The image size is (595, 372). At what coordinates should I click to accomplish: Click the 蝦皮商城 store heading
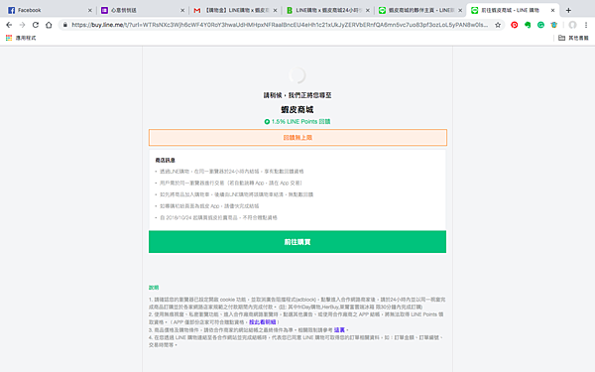coord(297,110)
